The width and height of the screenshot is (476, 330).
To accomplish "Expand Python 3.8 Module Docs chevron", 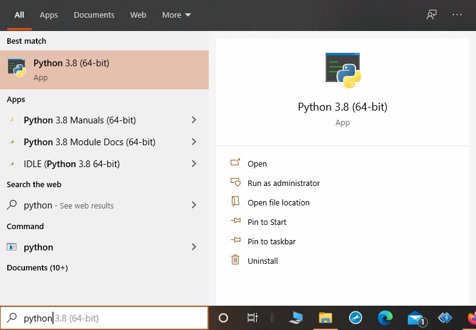I will 194,142.
